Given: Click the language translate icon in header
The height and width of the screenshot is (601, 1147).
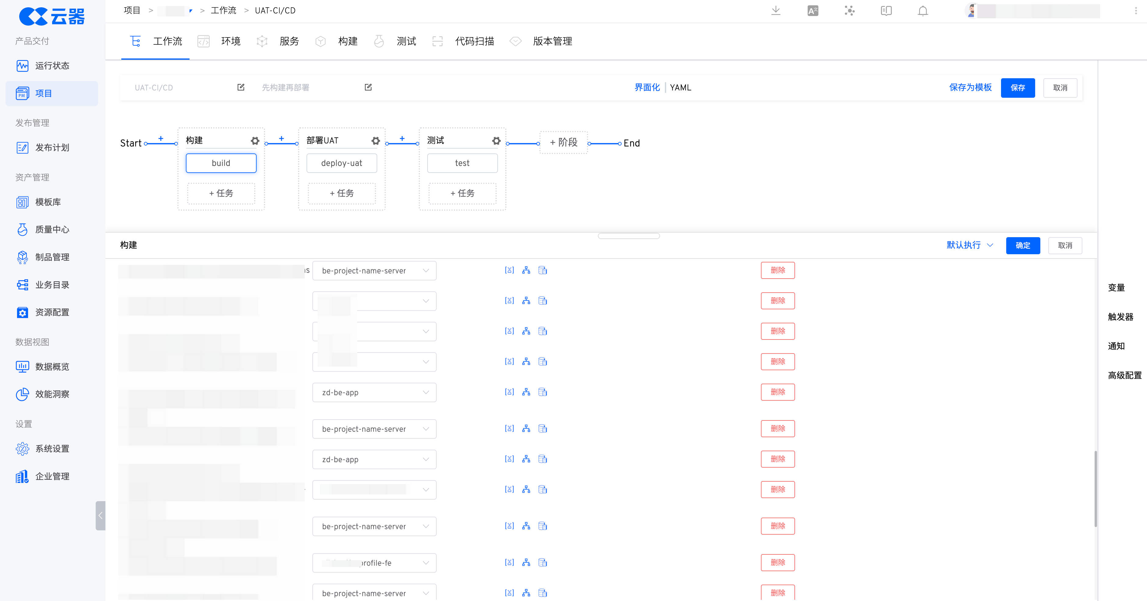Looking at the screenshot, I should point(813,11).
